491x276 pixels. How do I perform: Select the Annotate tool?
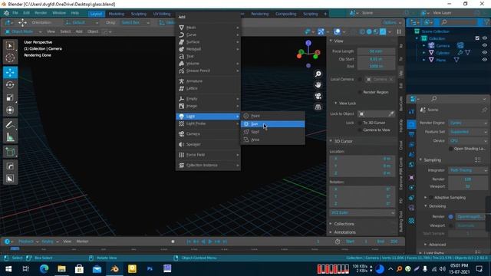coord(10,124)
